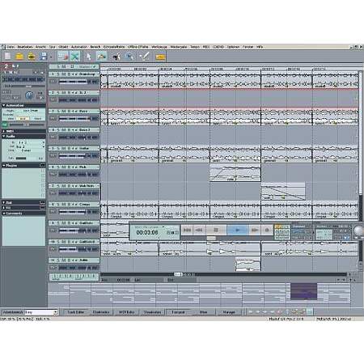Screen dimensions: 364x364
Task: Create a new project with the toolbar icon
Action: [7, 57]
